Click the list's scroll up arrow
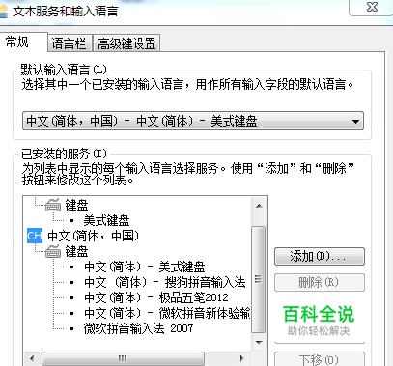This screenshot has height=366, width=393. 259,206
